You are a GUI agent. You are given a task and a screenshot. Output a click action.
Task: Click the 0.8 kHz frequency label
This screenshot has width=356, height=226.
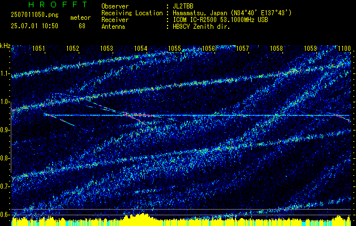coord(5,158)
